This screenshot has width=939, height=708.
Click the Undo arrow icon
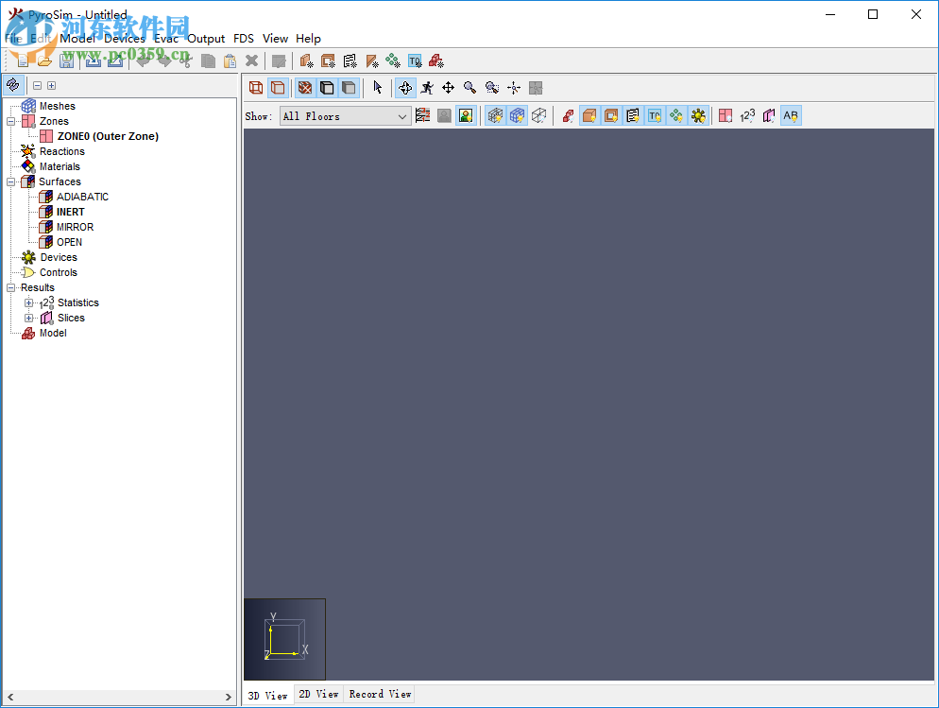144,60
